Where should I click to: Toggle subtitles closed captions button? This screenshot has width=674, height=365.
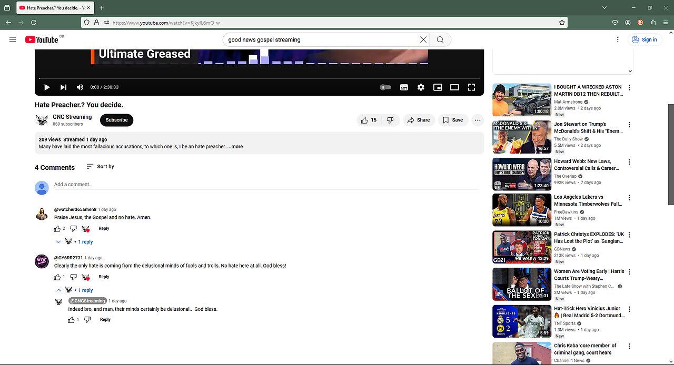(x=404, y=87)
